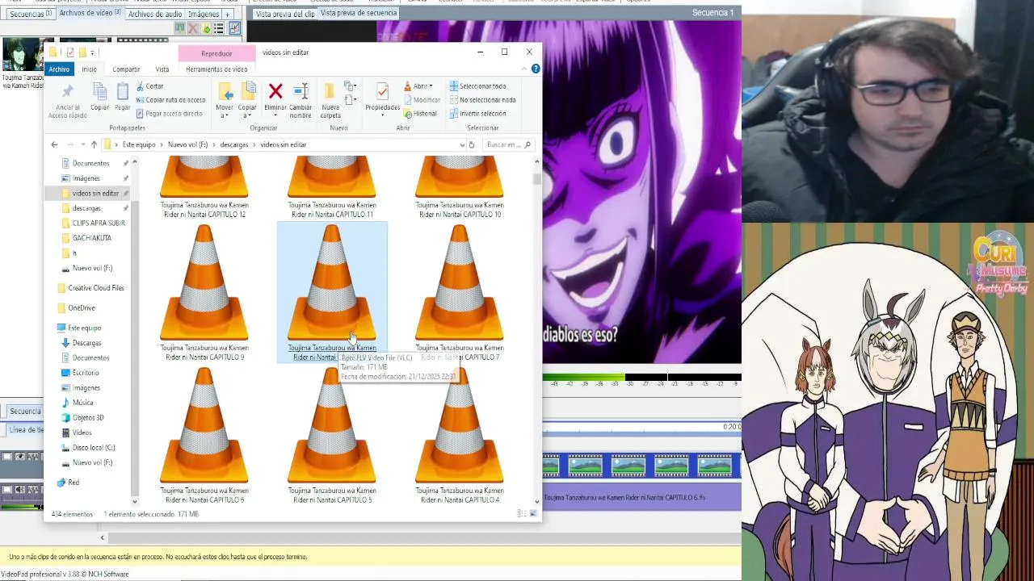The height and width of the screenshot is (581, 1034).
Task: Click the Historial icon
Action: point(407,114)
